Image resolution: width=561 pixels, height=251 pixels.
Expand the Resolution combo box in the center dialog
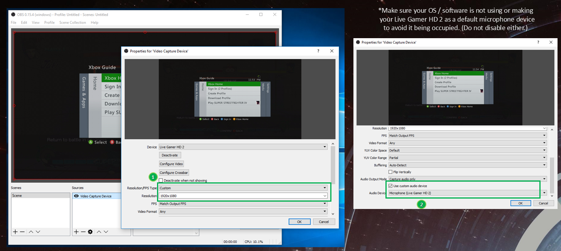point(243,196)
